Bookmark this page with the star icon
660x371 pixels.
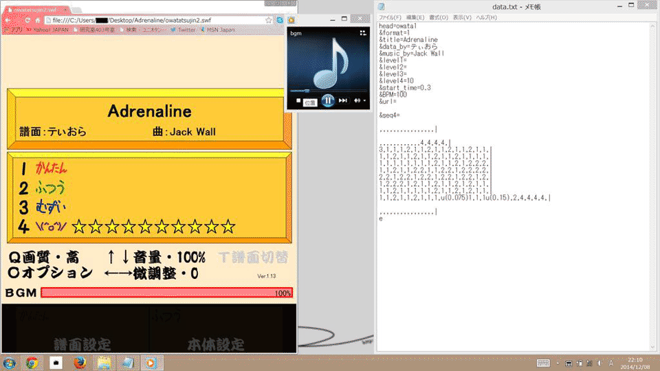pos(269,20)
